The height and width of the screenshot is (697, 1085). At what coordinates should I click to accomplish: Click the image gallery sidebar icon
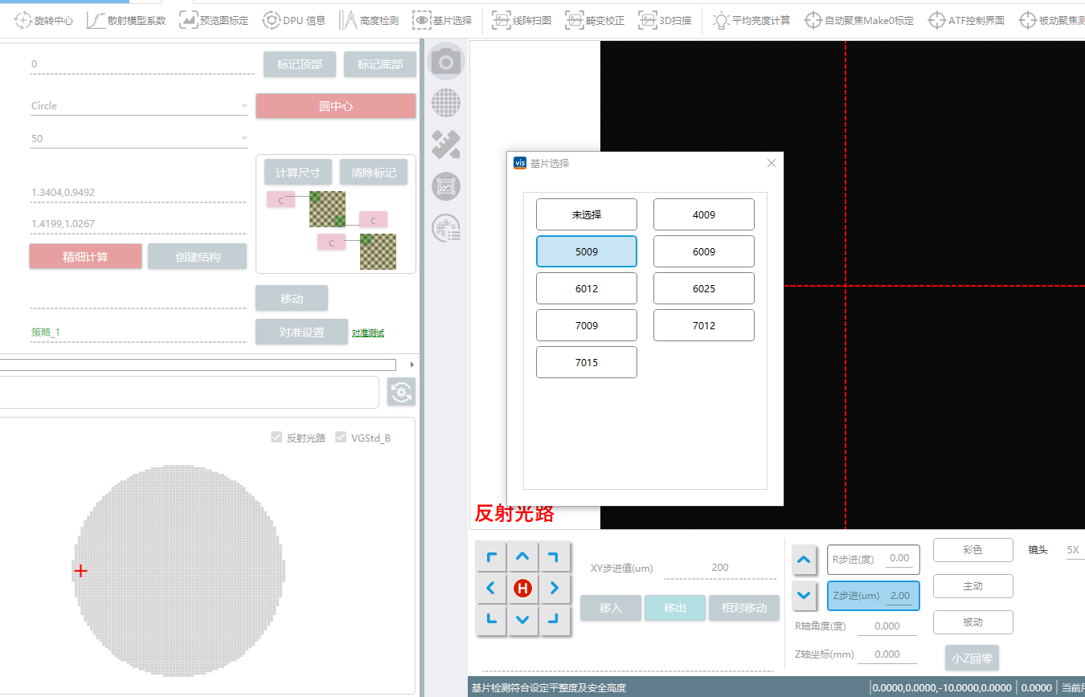coord(446,186)
